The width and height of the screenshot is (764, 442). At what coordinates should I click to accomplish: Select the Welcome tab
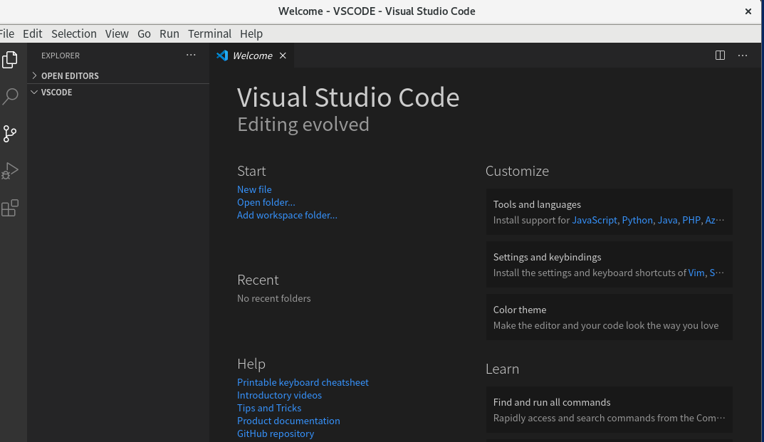[x=252, y=56]
